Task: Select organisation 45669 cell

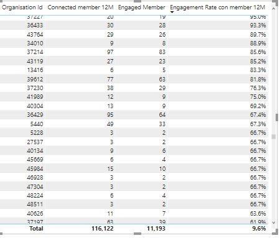Action: [35, 160]
